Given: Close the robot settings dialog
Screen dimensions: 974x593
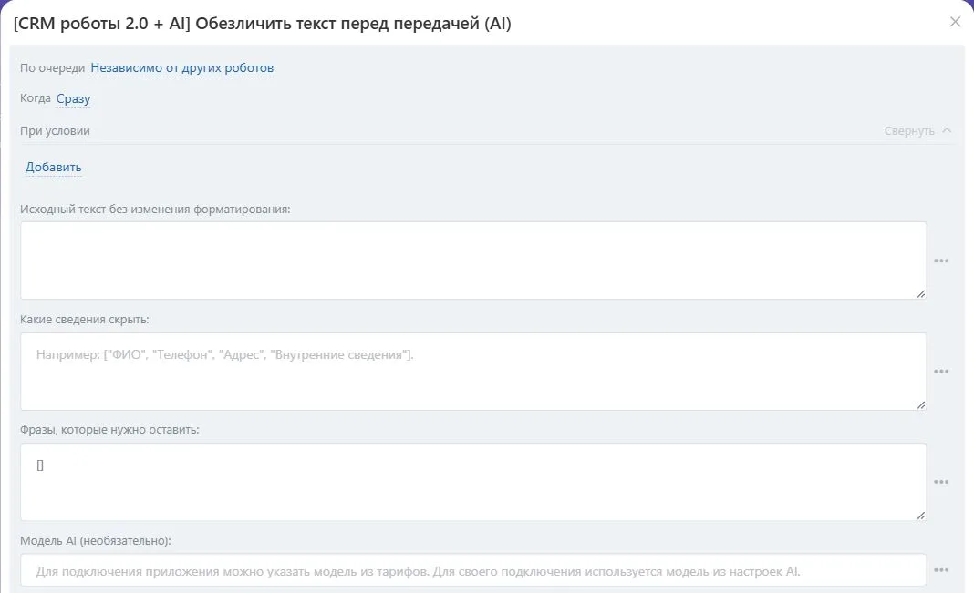Looking at the screenshot, I should pos(955,23).
